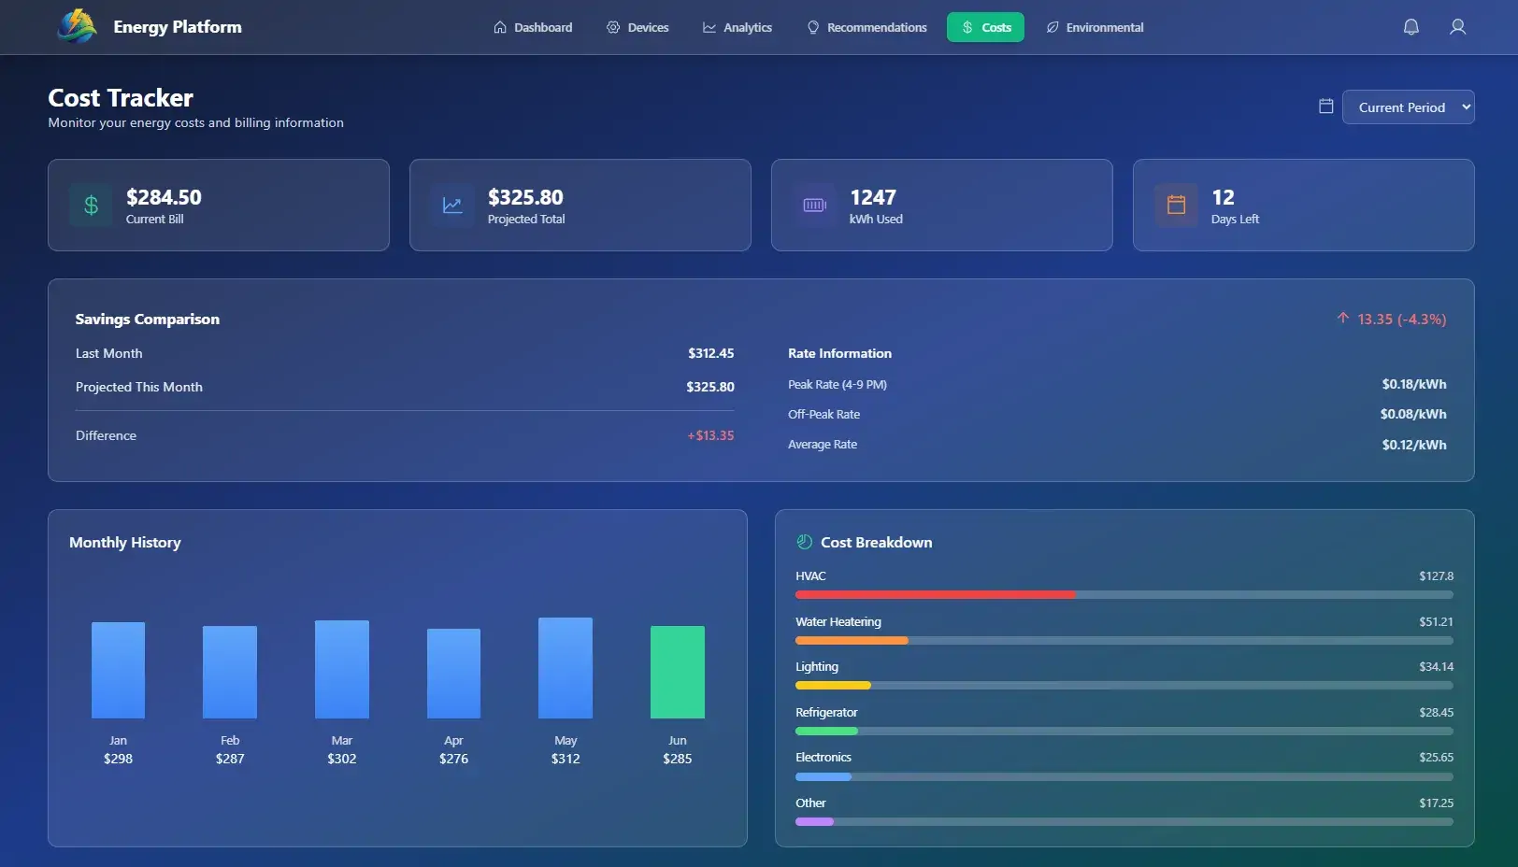Select the May bar in Monthly History
The image size is (1518, 867).
coord(565,668)
